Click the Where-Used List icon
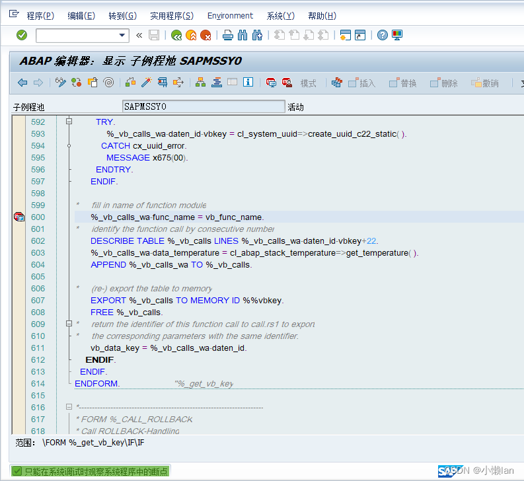Image resolution: width=524 pixels, height=481 pixels. [x=178, y=82]
